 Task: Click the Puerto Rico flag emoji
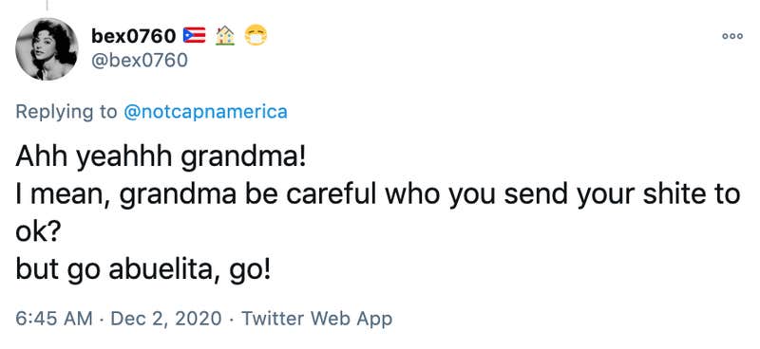194,35
